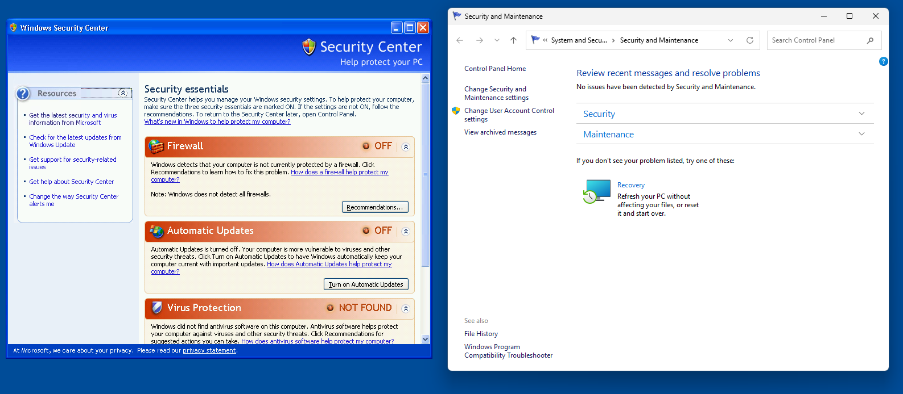This screenshot has width=903, height=394.
Task: Click the search magnifier icon
Action: 870,40
